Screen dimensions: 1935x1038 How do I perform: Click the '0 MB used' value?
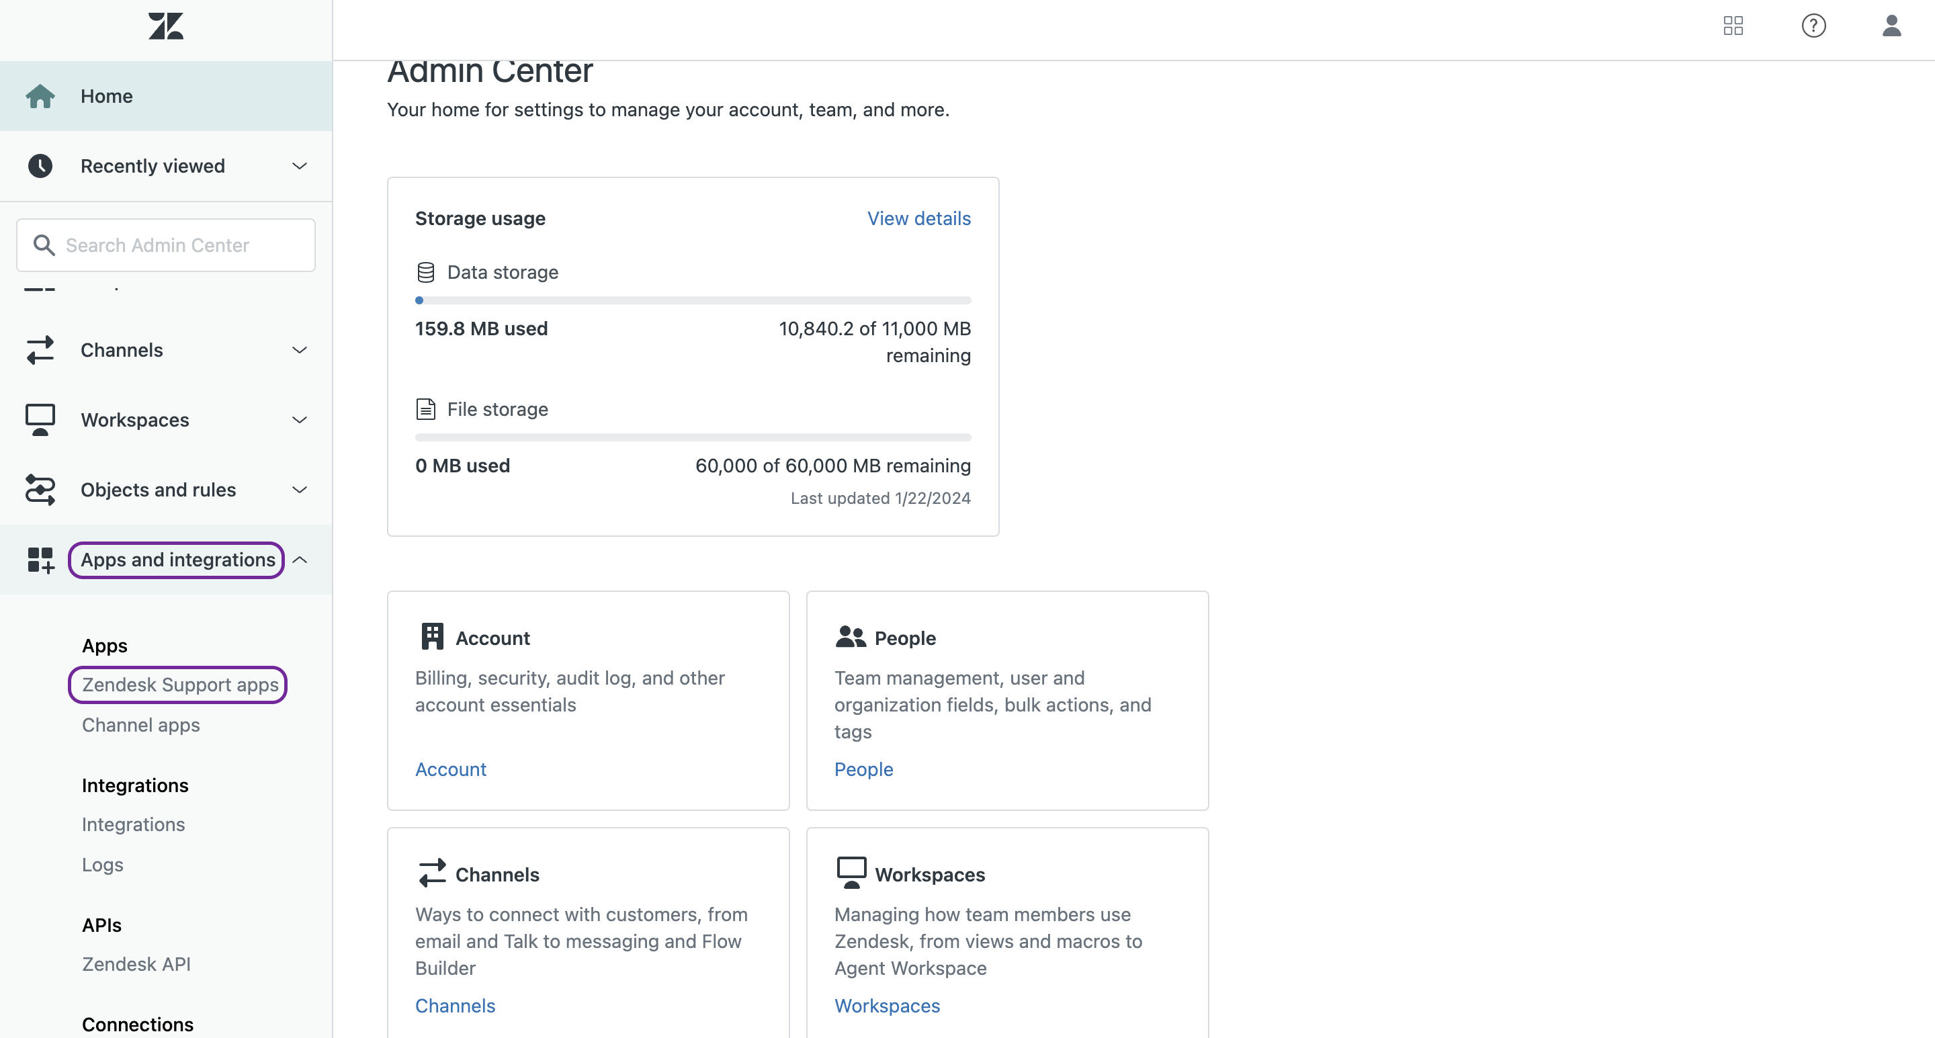[463, 466]
